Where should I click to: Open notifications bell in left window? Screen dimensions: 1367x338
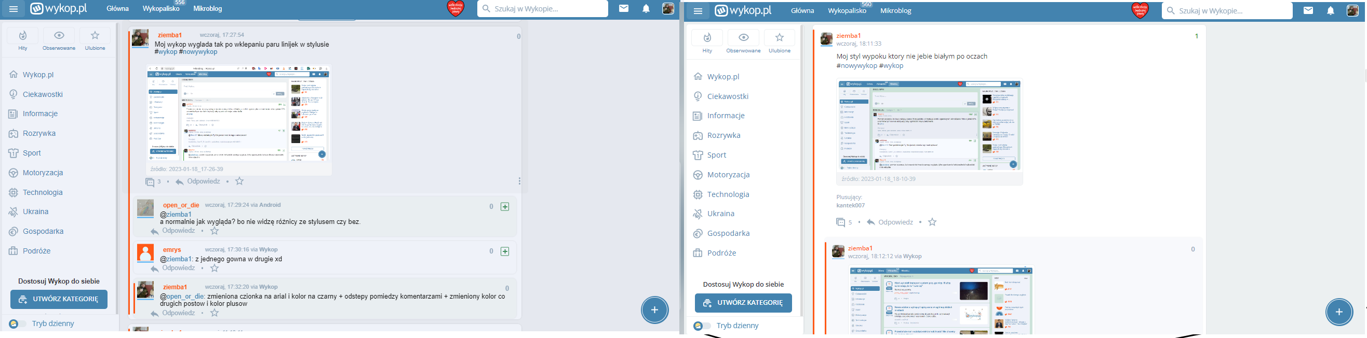(646, 8)
